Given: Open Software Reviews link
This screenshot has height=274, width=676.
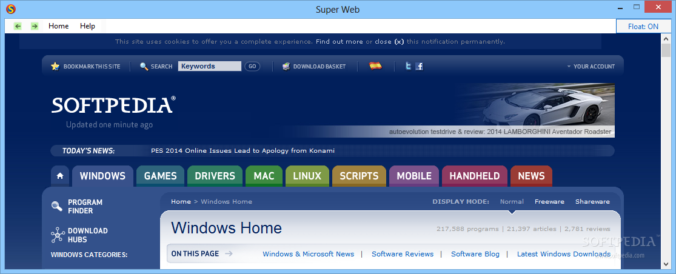Looking at the screenshot, I should click(x=403, y=254).
